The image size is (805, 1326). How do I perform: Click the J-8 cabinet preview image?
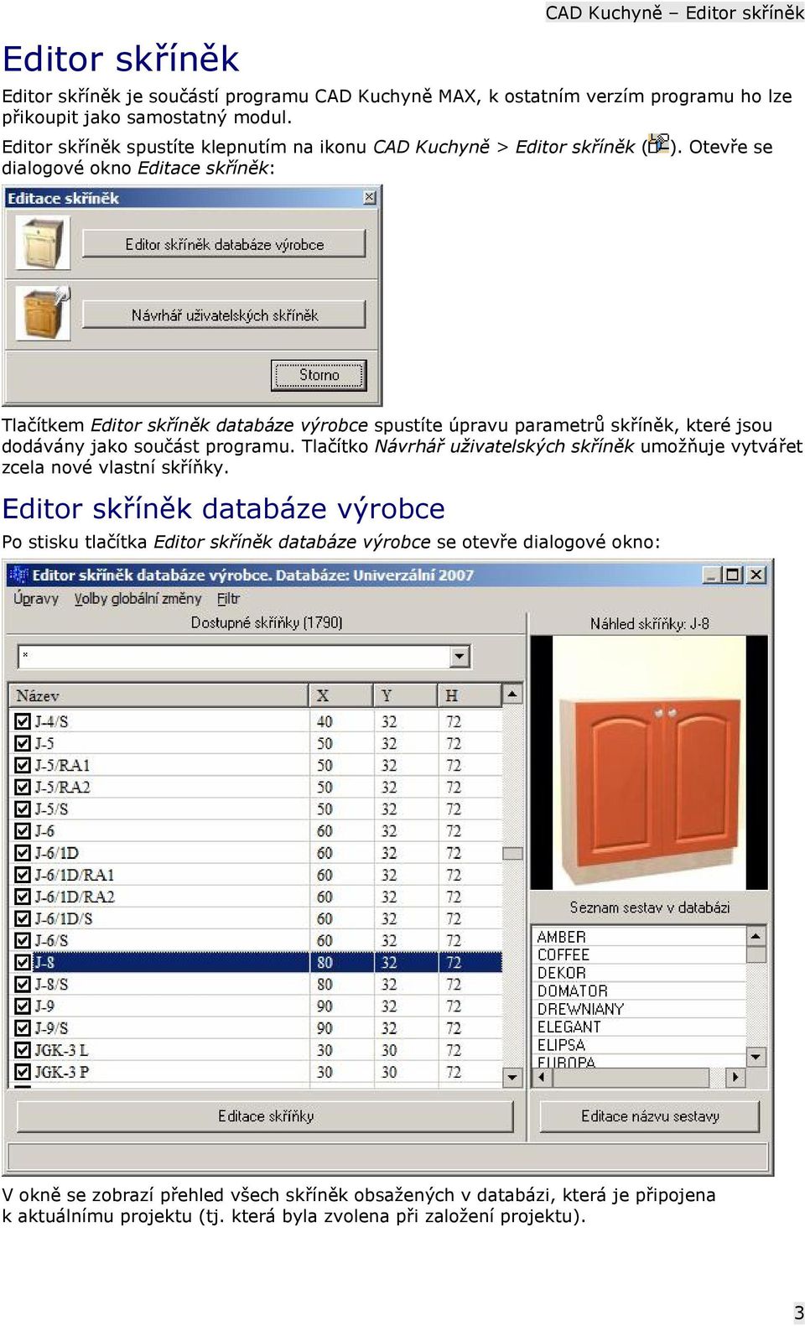point(649,762)
